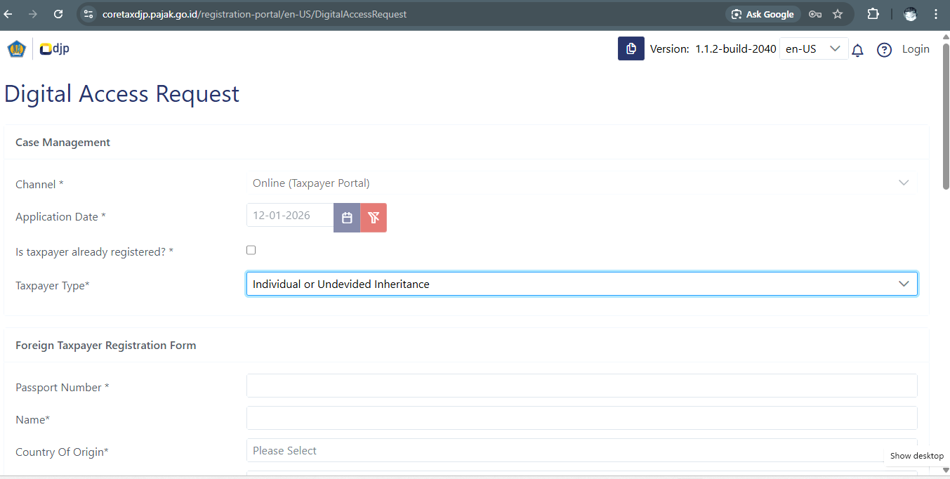Open the Chrome three-dot menu

point(935,14)
